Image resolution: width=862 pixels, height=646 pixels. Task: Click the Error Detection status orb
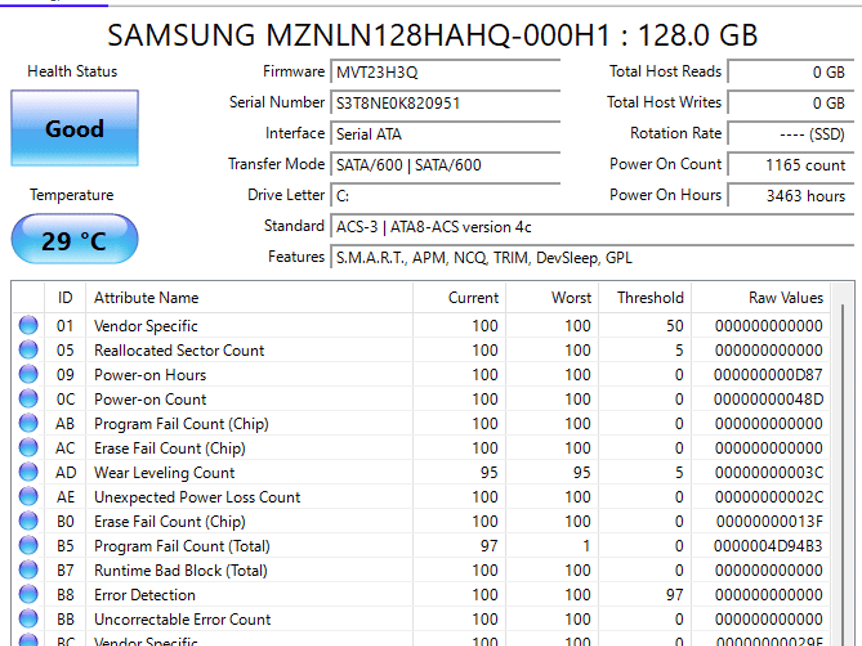(29, 594)
